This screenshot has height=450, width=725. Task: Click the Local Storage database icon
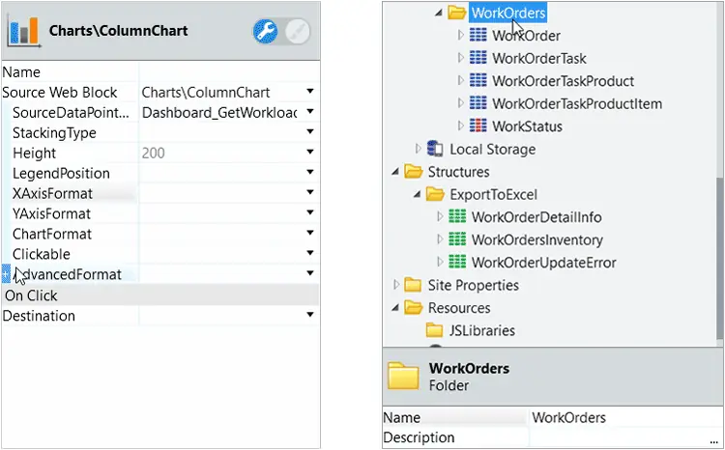[435, 149]
